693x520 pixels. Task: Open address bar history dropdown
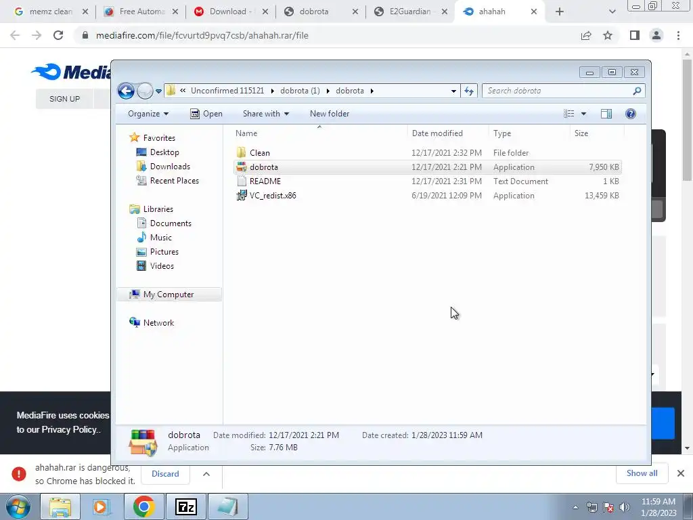point(453,91)
